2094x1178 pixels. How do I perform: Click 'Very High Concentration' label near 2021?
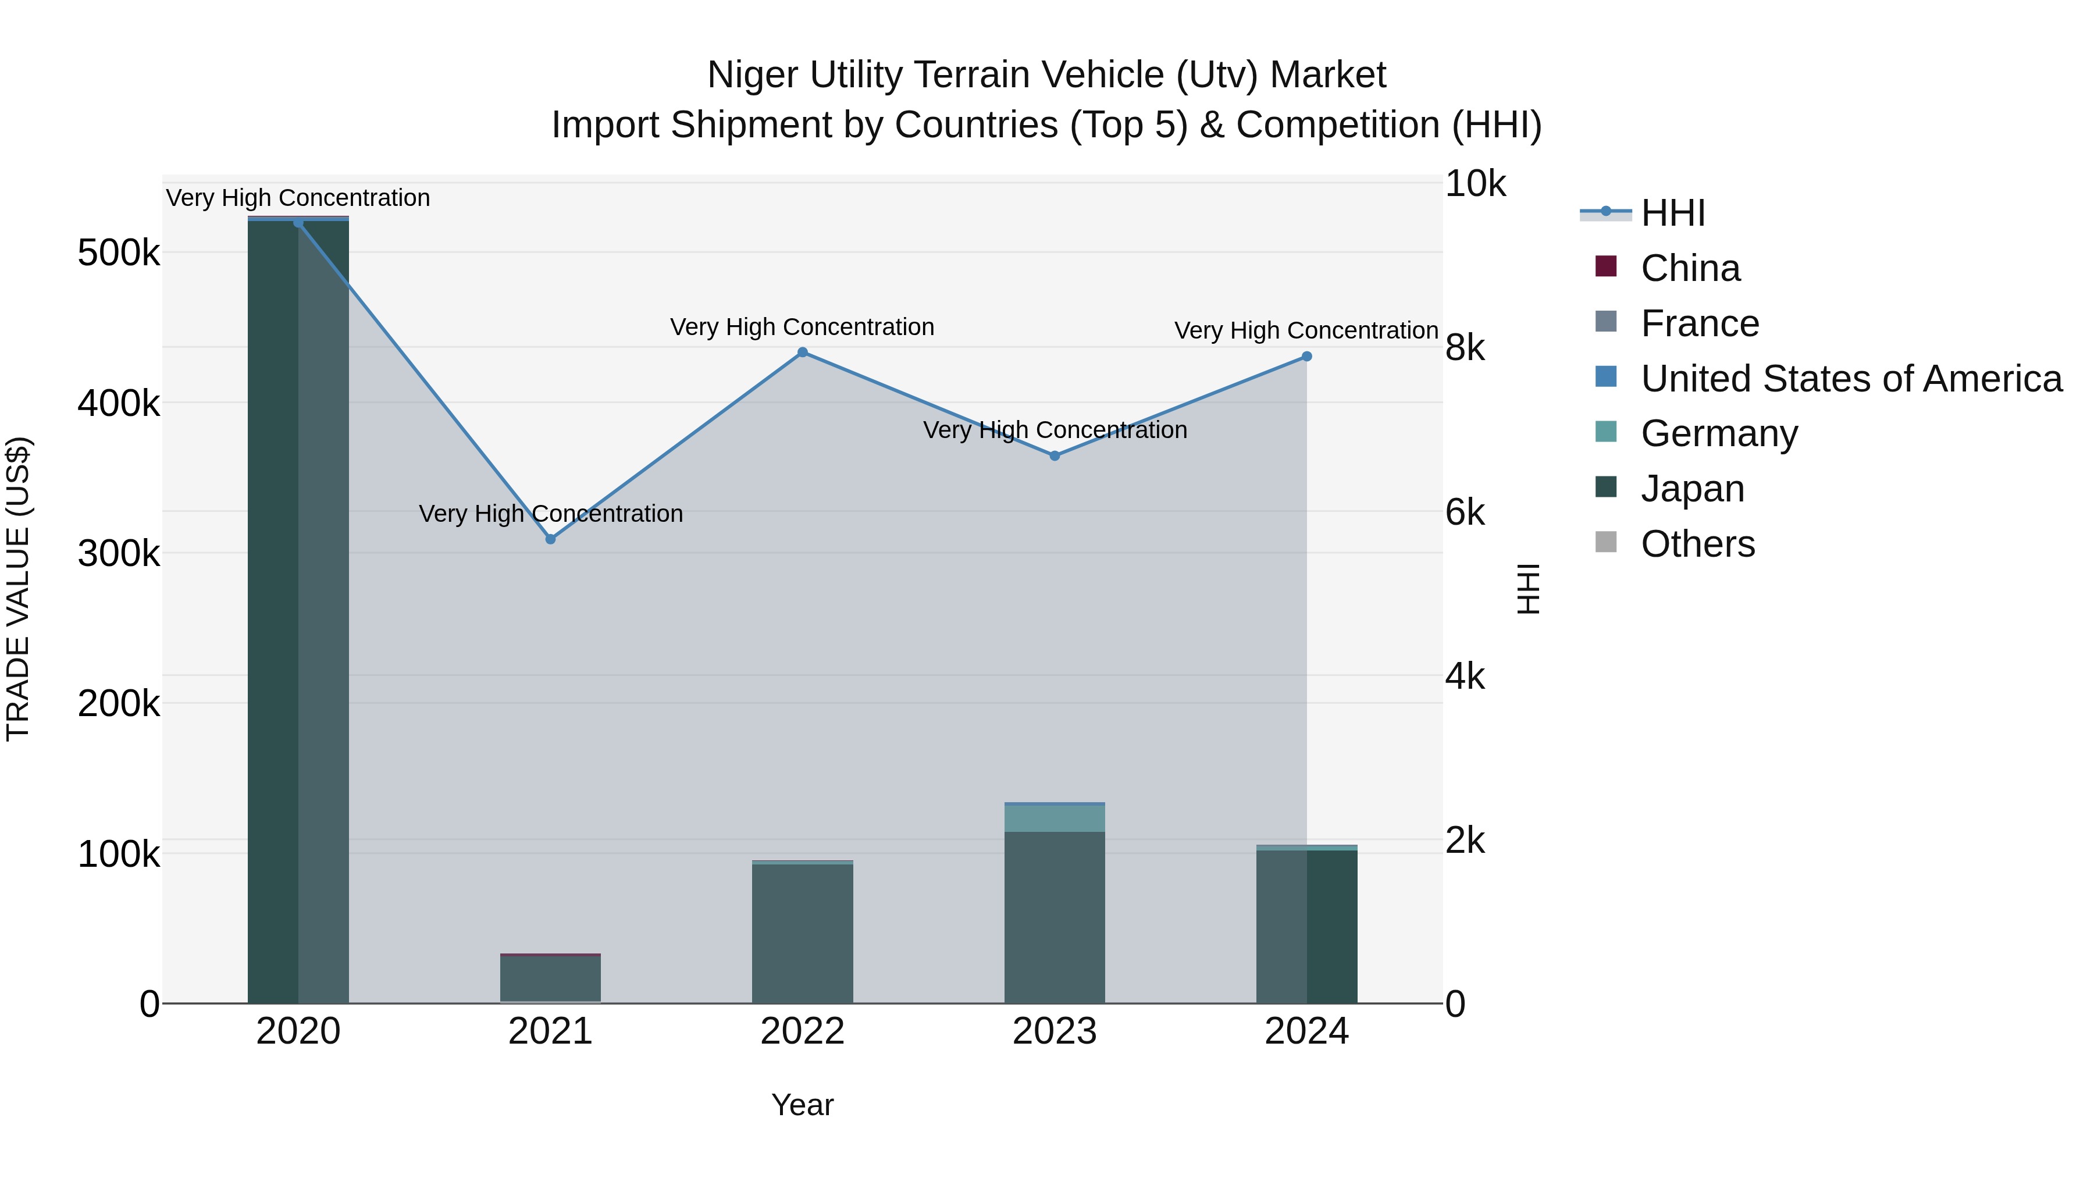(550, 514)
